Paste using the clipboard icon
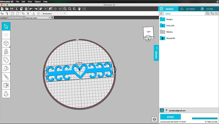This screenshot has width=219, height=124. 26,9
